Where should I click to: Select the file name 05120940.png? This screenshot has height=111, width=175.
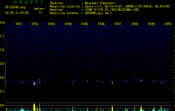(15, 7)
